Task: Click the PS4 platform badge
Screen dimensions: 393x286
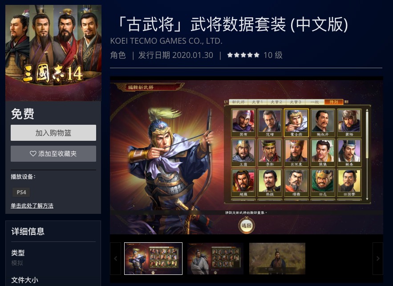Action: click(21, 192)
